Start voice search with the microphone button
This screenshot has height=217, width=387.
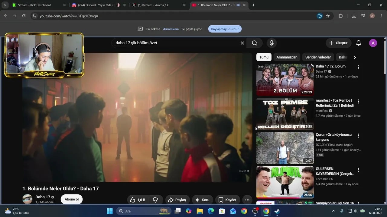coord(272,43)
